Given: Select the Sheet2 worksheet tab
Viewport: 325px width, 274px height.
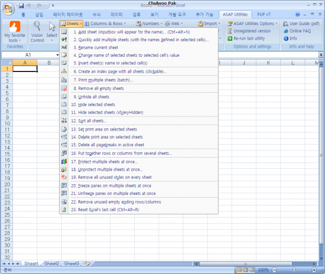Looking at the screenshot, I should pos(51,264).
